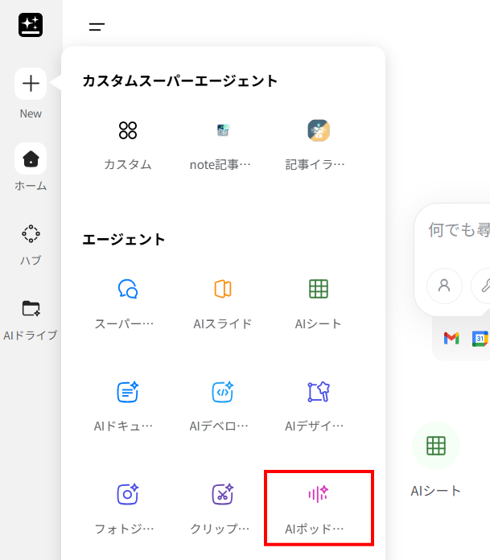Image resolution: width=490 pixels, height=560 pixels.
Task: Select AIシート in the agent menu
Action: click(x=319, y=301)
